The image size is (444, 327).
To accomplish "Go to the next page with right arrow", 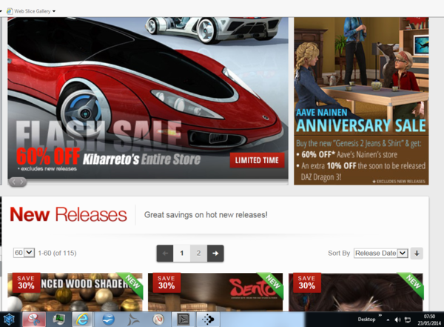I will coord(215,253).
